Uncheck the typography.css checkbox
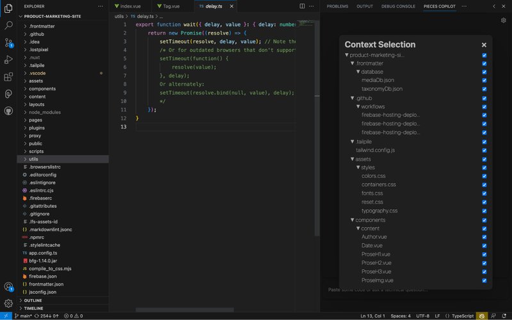Screen dimensions: 512x320 pyautogui.click(x=484, y=211)
